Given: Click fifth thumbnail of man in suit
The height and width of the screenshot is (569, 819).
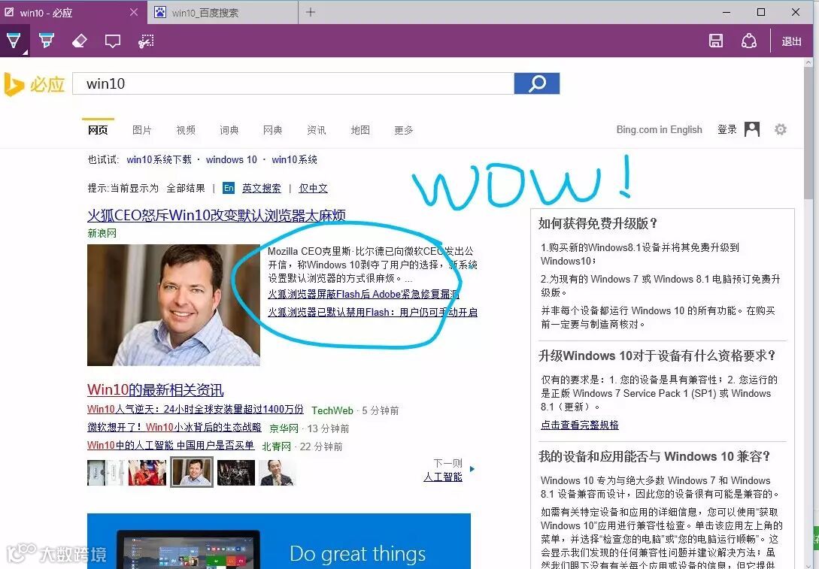Looking at the screenshot, I should tap(278, 473).
